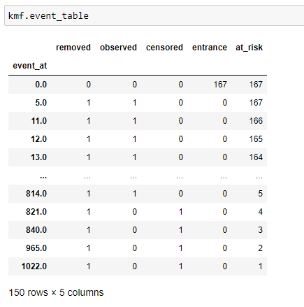The height and width of the screenshot is (307, 304).
Task: Click at_risk value 164 in row 13.0
Action: (256, 157)
